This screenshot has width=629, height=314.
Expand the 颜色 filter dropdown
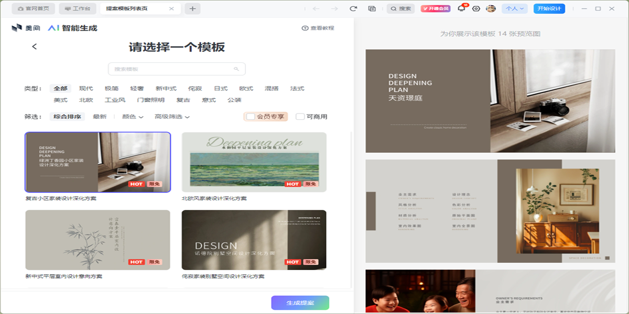133,117
